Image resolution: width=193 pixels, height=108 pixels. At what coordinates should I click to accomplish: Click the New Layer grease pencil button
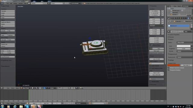[x=157, y=51]
